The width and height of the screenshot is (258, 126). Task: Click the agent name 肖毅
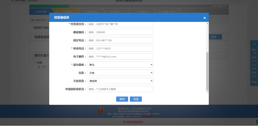(x=39, y=63)
